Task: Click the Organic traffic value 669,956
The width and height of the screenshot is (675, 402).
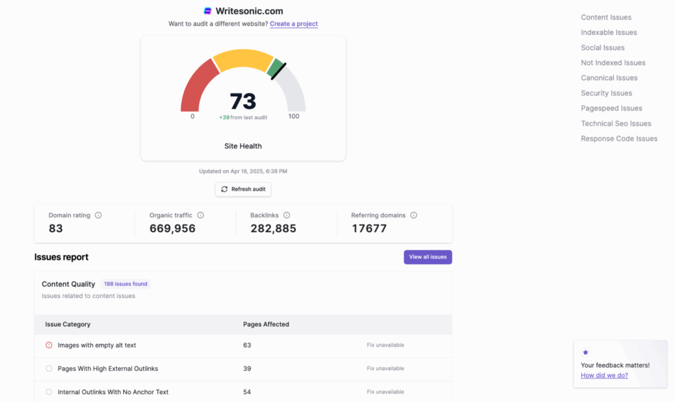Action: tap(173, 229)
